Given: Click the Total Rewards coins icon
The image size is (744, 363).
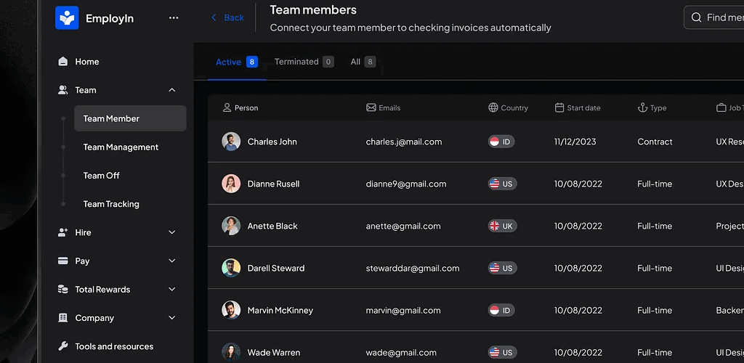Looking at the screenshot, I should click(63, 289).
